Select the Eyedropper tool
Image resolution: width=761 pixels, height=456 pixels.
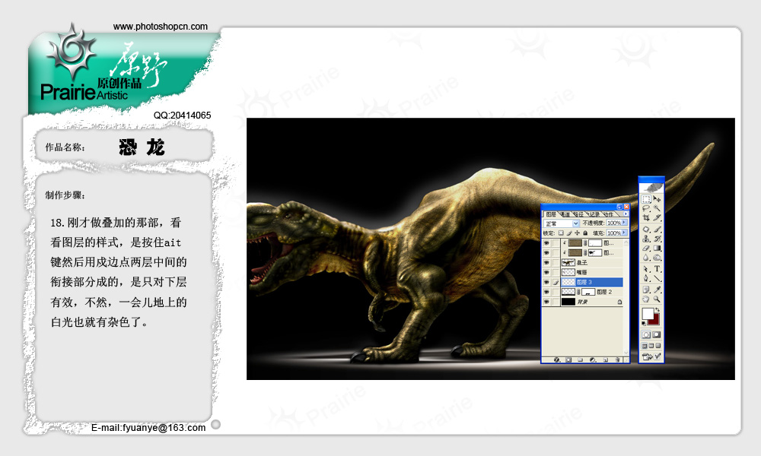(657, 290)
